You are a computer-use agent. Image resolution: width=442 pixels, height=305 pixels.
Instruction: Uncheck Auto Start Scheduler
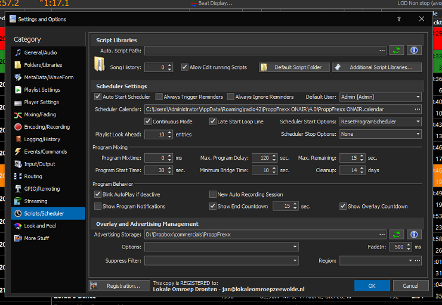tap(98, 97)
